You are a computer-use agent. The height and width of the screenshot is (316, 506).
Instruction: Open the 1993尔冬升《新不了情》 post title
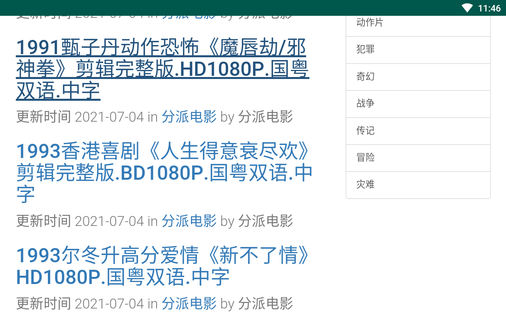(163, 266)
